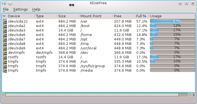Select the devtmpfs device name
The image size is (197, 104).
point(16,53)
